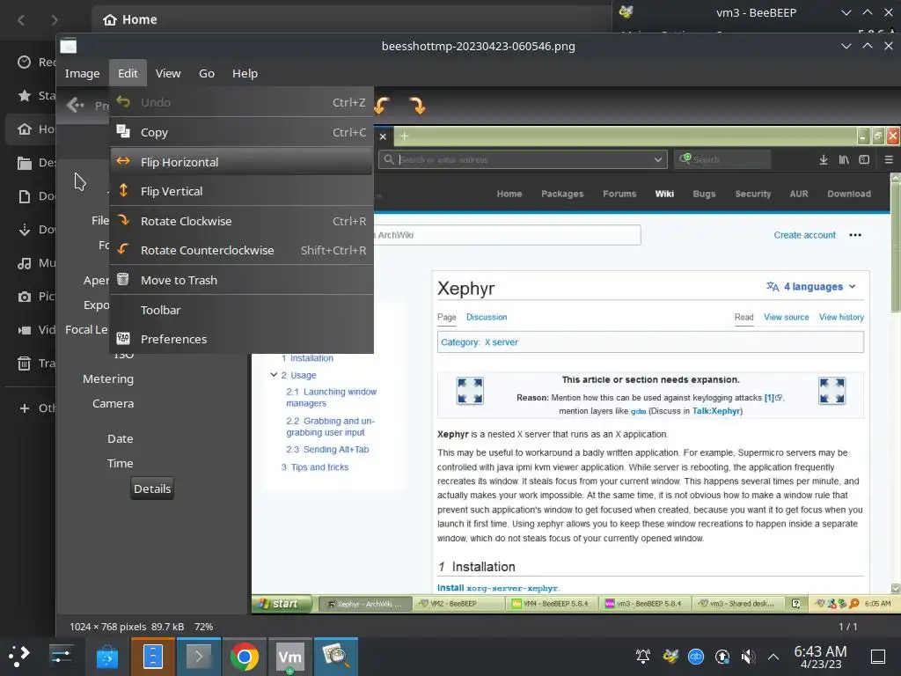Click the Packages navigation link
The image size is (901, 676).
pyautogui.click(x=562, y=194)
